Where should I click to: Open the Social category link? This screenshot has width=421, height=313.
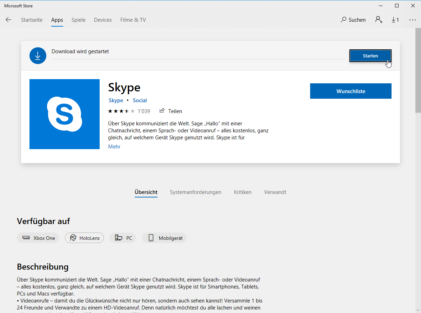[x=140, y=100]
